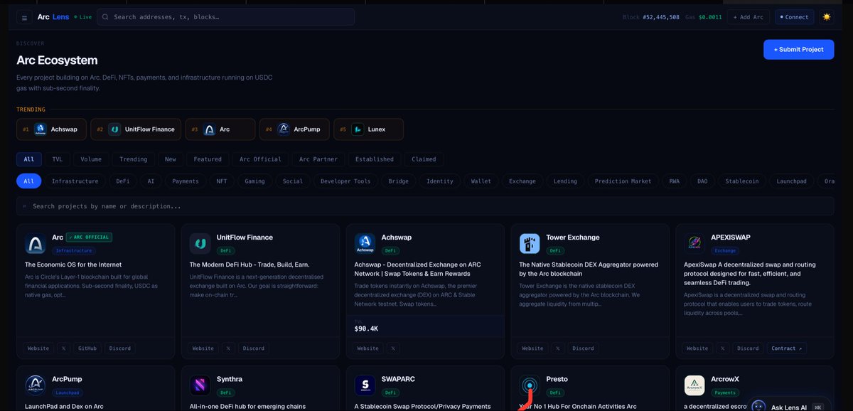Open trending #1 Achswap chip
This screenshot has height=411, width=853.
[x=52, y=129]
